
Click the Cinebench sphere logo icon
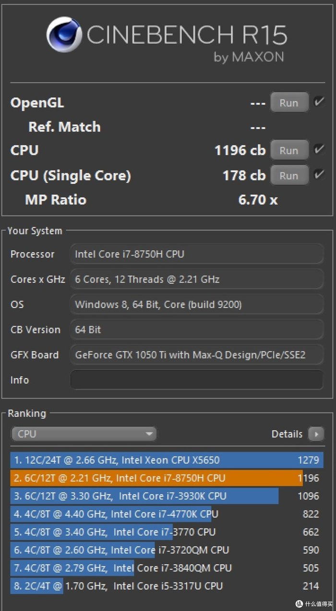(64, 35)
